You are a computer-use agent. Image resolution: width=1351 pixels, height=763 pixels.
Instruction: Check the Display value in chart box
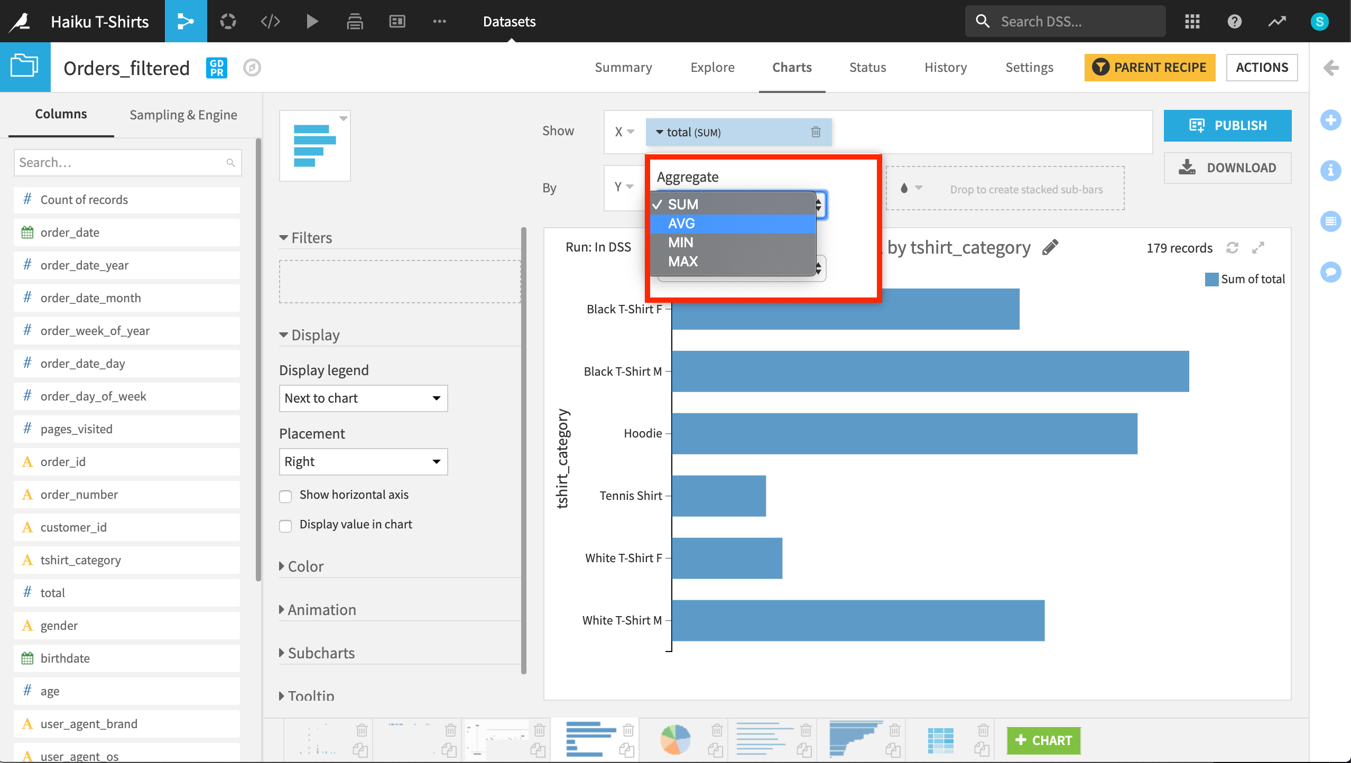pos(285,526)
